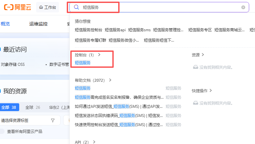Screen dimensions: 255x144
Task: Select the 全部 38 resource tab
Action: [x=9, y=108]
